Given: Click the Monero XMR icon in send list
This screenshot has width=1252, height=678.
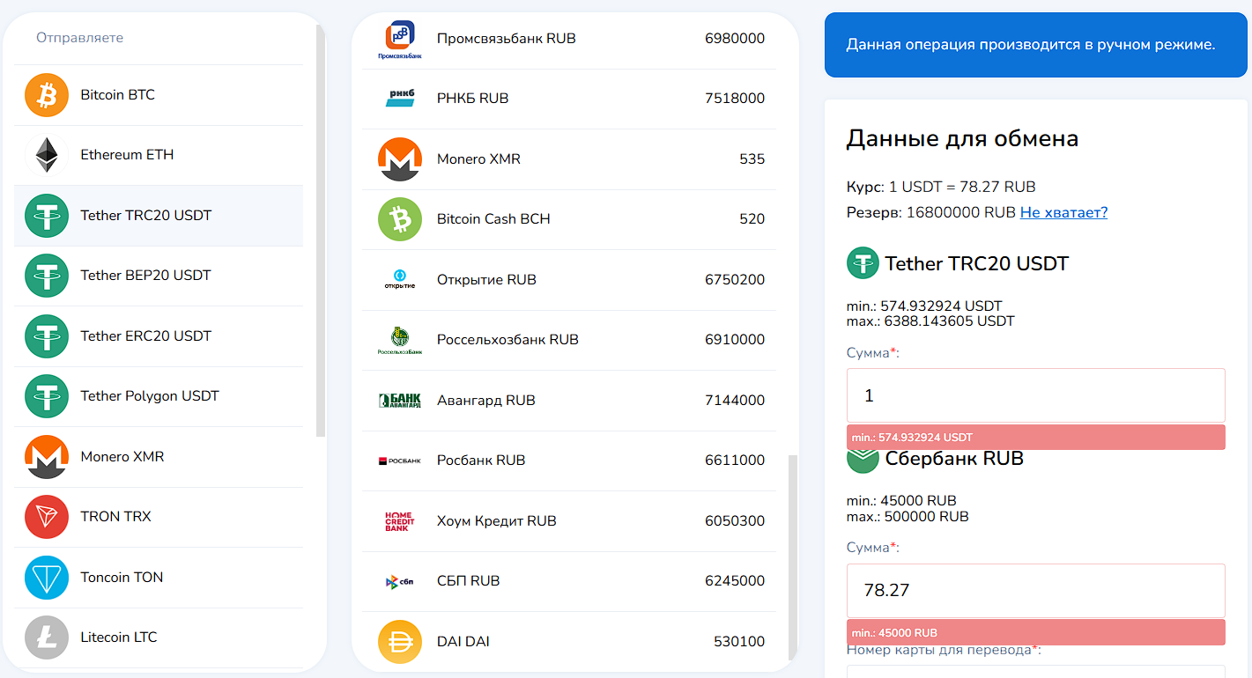Looking at the screenshot, I should [47, 457].
